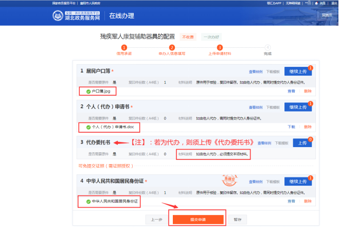340x235 pixels.
Task: Click 查看样例 for 个人（代办）申请书
Action: pyautogui.click(x=256, y=107)
